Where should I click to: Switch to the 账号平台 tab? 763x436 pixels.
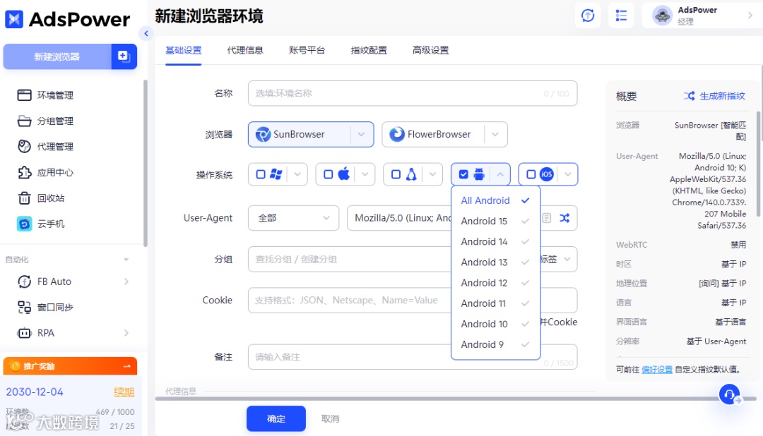point(307,50)
